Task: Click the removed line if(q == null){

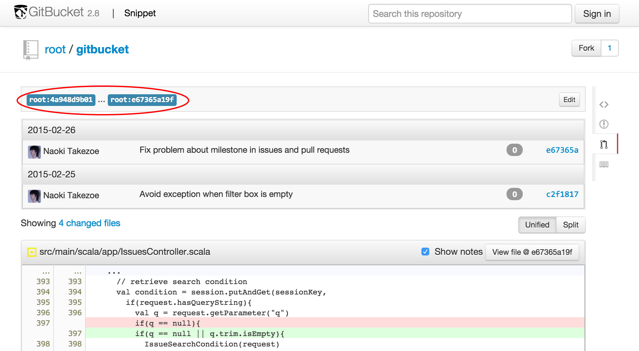Action: point(335,323)
